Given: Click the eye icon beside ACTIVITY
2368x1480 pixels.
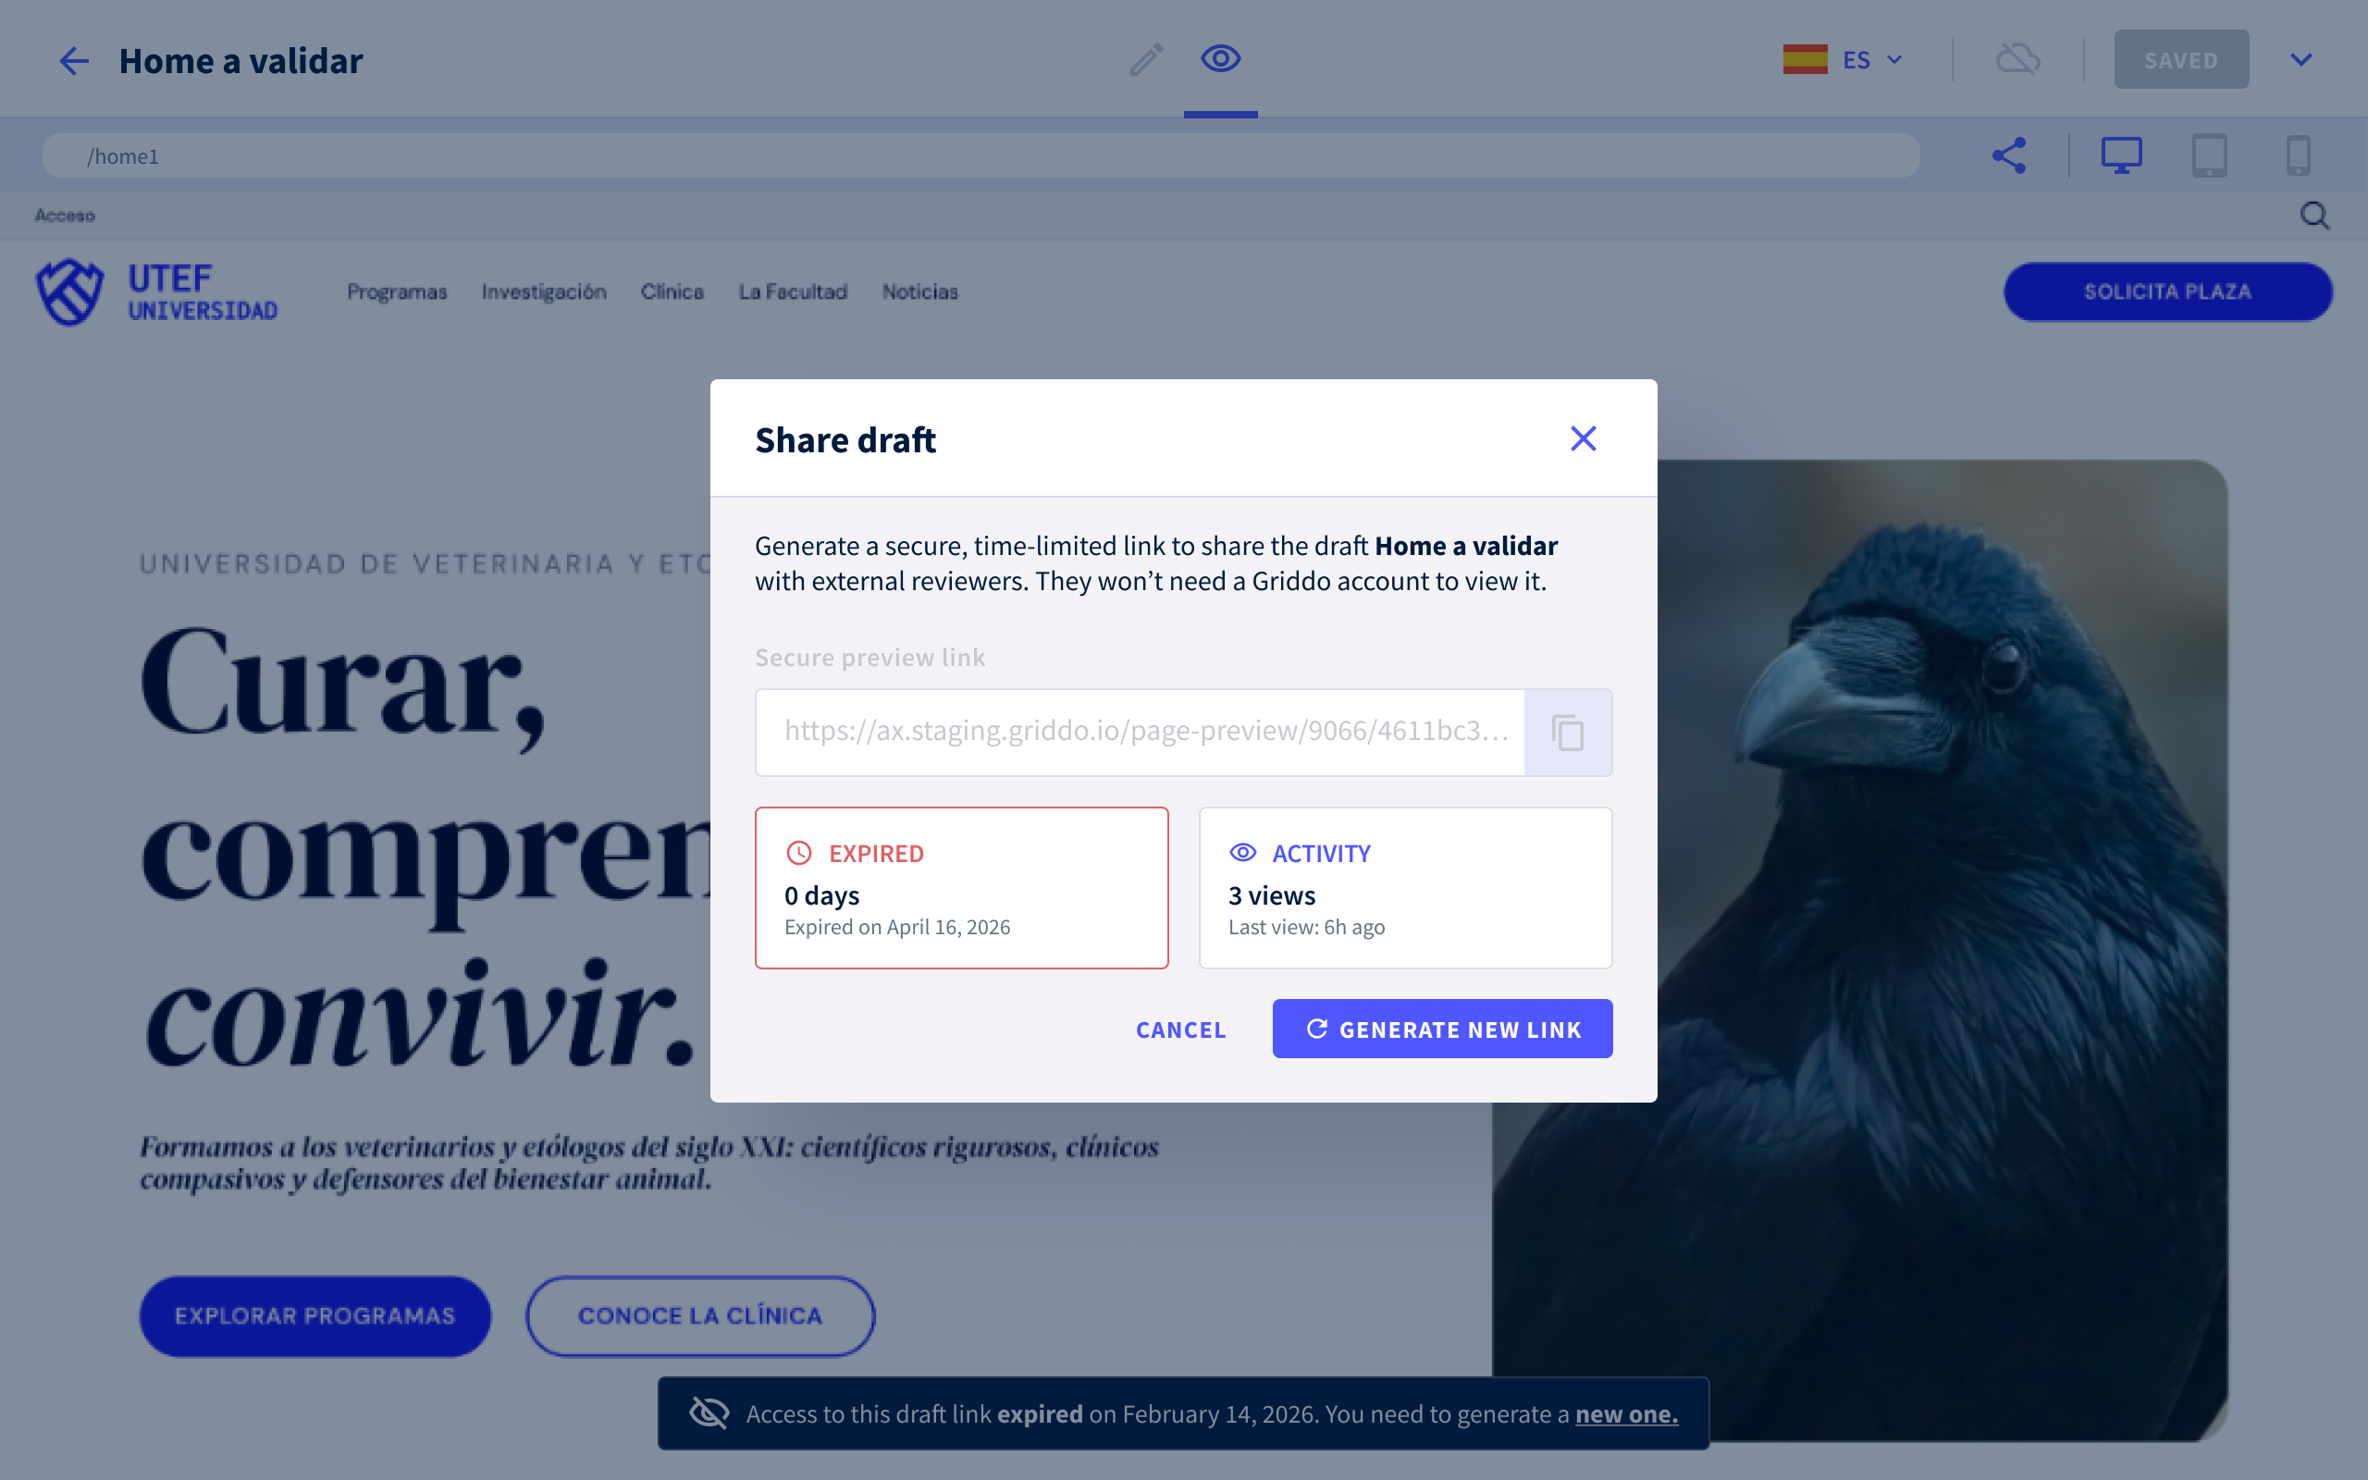Looking at the screenshot, I should [1242, 853].
